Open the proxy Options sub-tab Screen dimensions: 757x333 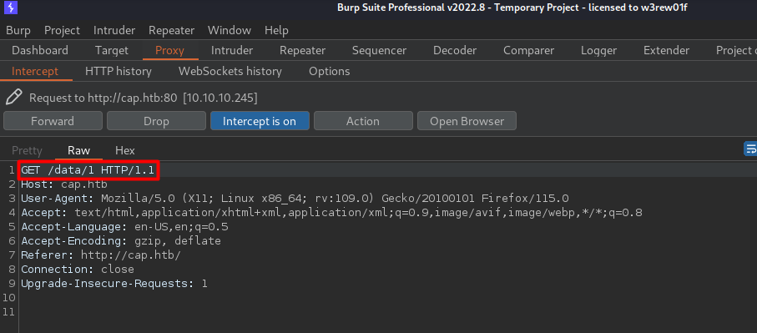[329, 72]
